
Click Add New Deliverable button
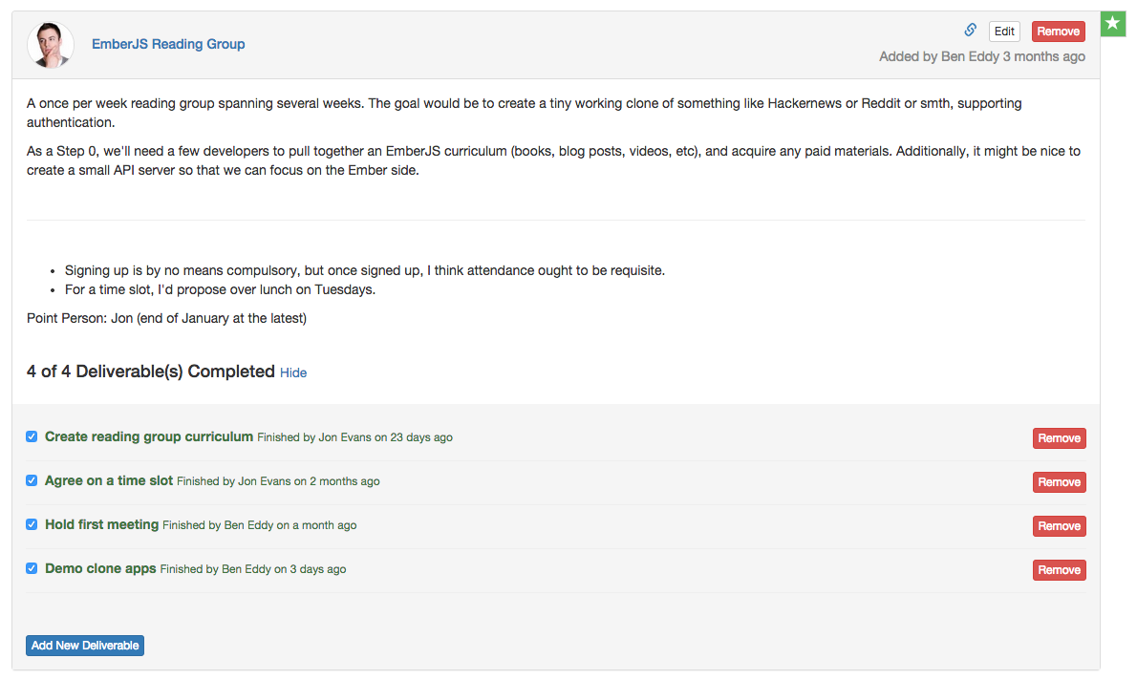85,646
